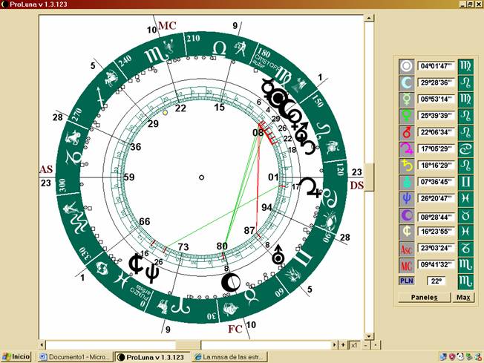Click the x1 zoom reset button
Image resolution: width=484 pixels, height=363 pixels.
pyautogui.click(x=354, y=345)
